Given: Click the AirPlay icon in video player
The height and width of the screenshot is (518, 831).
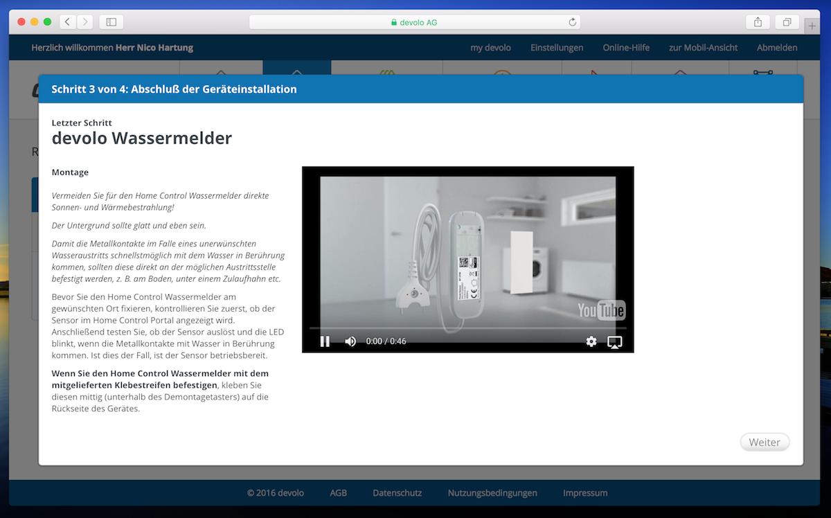Looking at the screenshot, I should (x=614, y=341).
